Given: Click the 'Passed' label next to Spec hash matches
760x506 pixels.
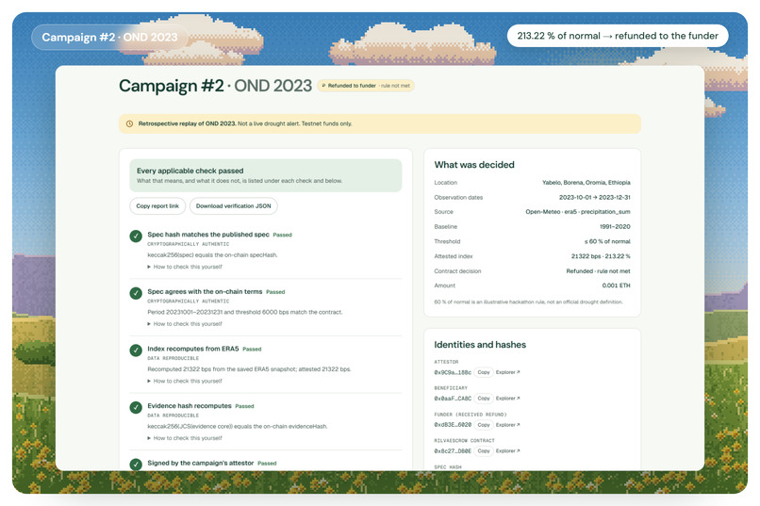Looking at the screenshot, I should tap(282, 235).
